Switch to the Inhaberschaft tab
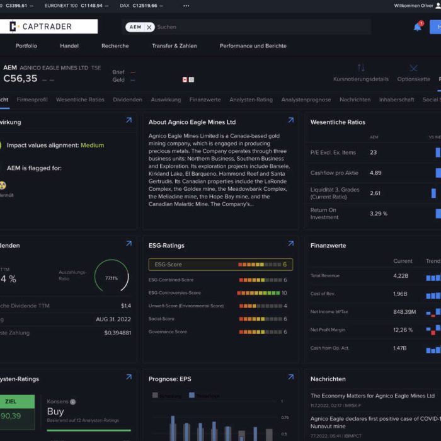 click(x=396, y=100)
